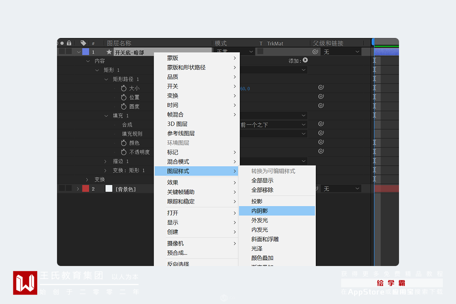Expand 变换: 矩形 1 group

point(106,171)
